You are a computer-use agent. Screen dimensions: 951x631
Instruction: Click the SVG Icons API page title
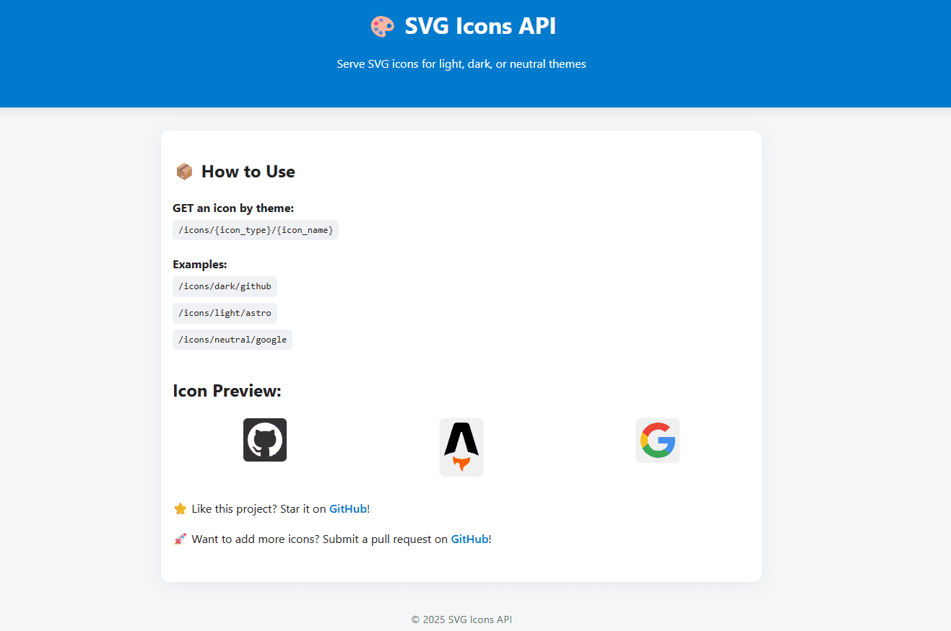480,27
